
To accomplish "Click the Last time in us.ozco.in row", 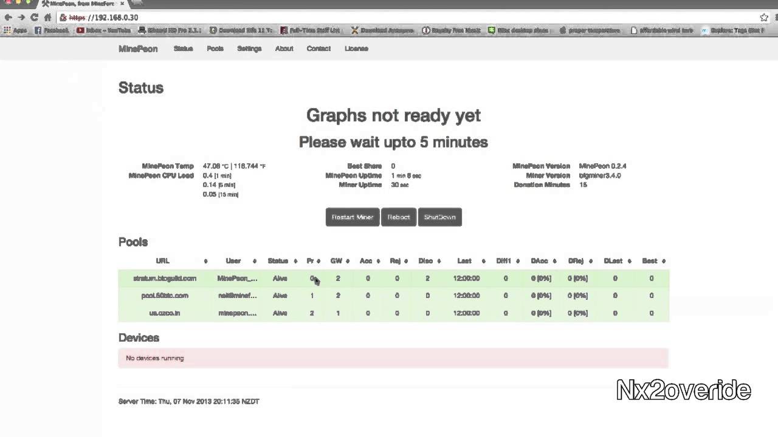I will point(466,313).
